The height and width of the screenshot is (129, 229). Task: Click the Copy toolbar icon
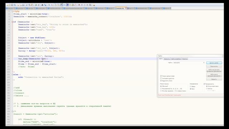click(29, 5)
